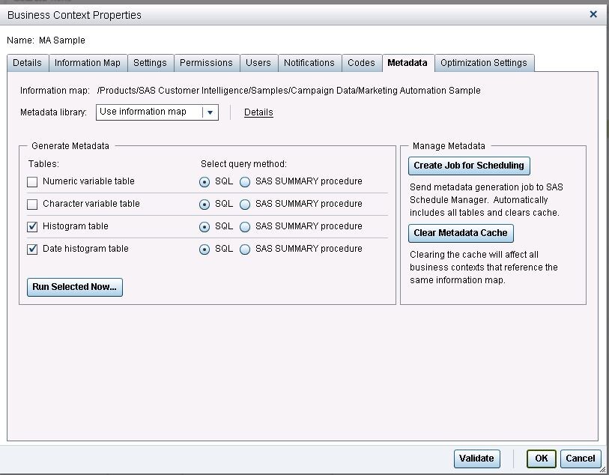Enable the Numeric variable table checkbox
This screenshot has width=609, height=475.
(x=32, y=181)
